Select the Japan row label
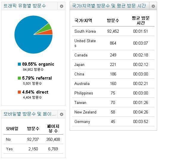This screenshot has height=161, width=186. tap(79, 65)
